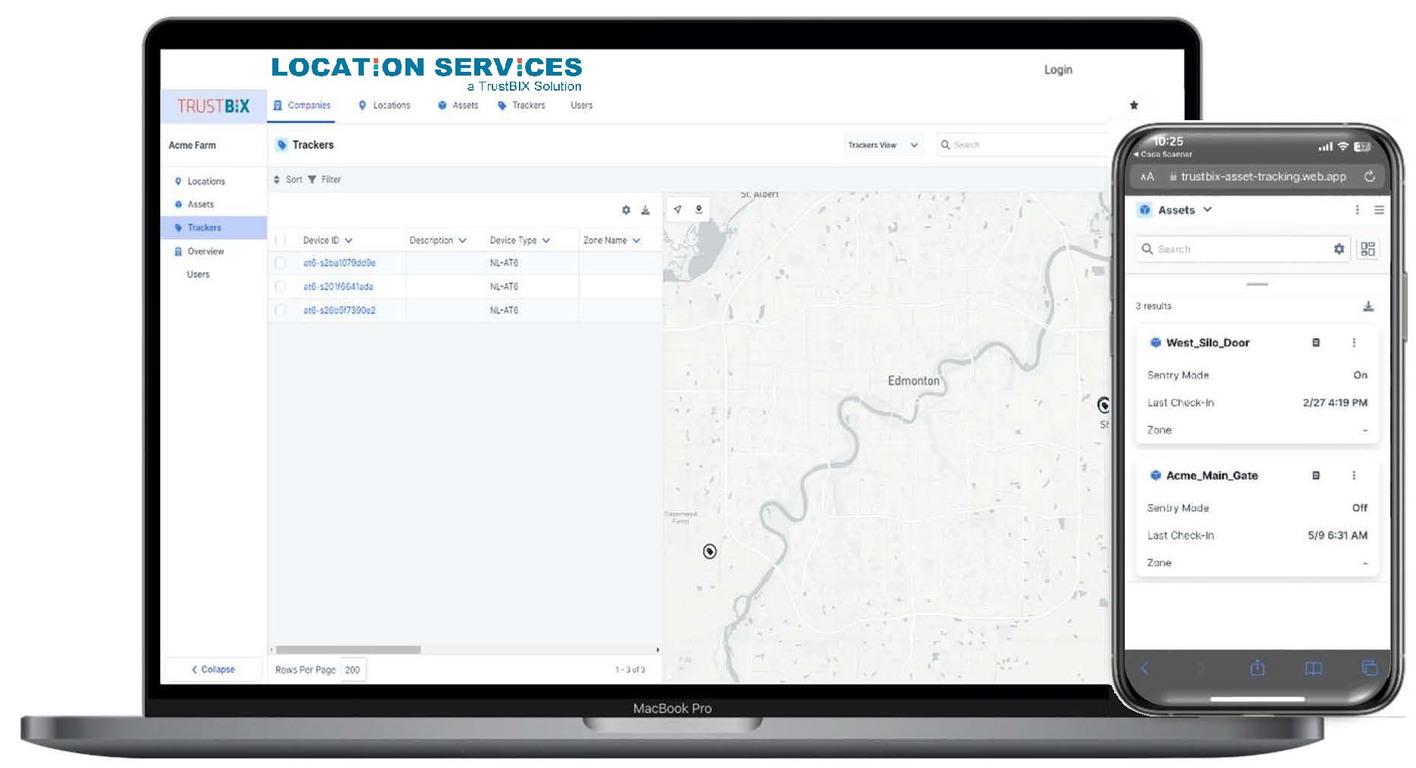The image size is (1416, 768).
Task: Click West_Silo_Door Sentry Mode On value
Action: [1360, 375]
